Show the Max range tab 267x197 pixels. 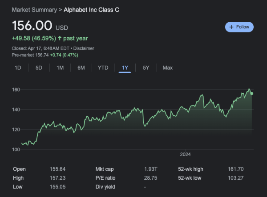[168, 68]
